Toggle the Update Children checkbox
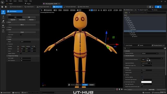This screenshot has width=167, height=94. (x=21, y=53)
